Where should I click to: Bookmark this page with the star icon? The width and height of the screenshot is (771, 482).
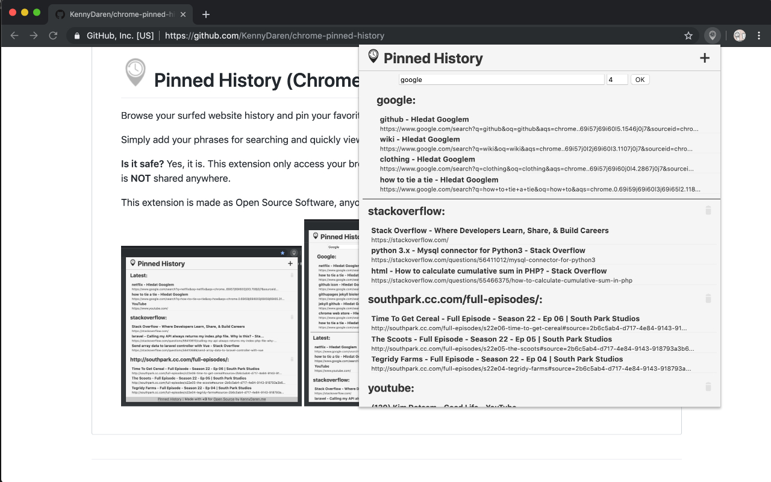688,36
